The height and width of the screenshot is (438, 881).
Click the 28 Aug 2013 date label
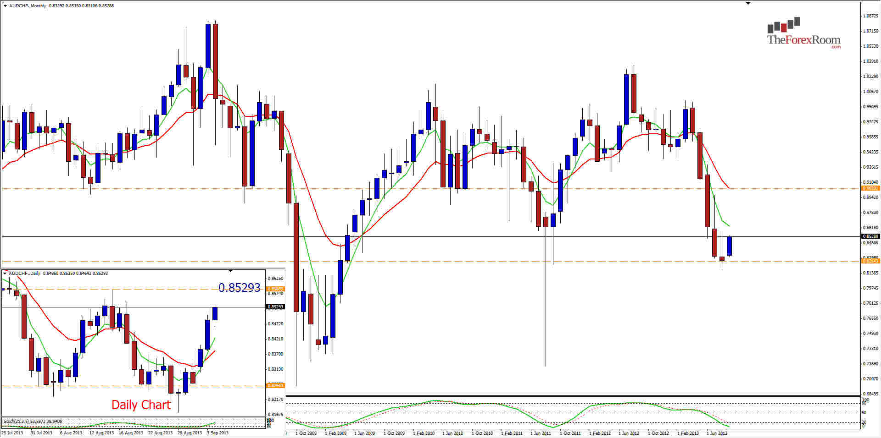(x=190, y=433)
